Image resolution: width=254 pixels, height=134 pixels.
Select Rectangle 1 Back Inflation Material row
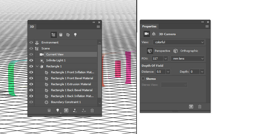(66, 96)
